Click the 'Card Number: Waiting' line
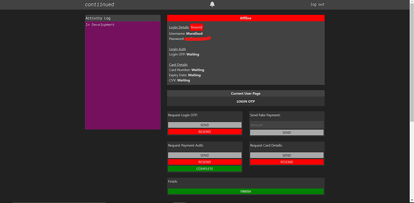The image size is (414, 203). [x=187, y=70]
